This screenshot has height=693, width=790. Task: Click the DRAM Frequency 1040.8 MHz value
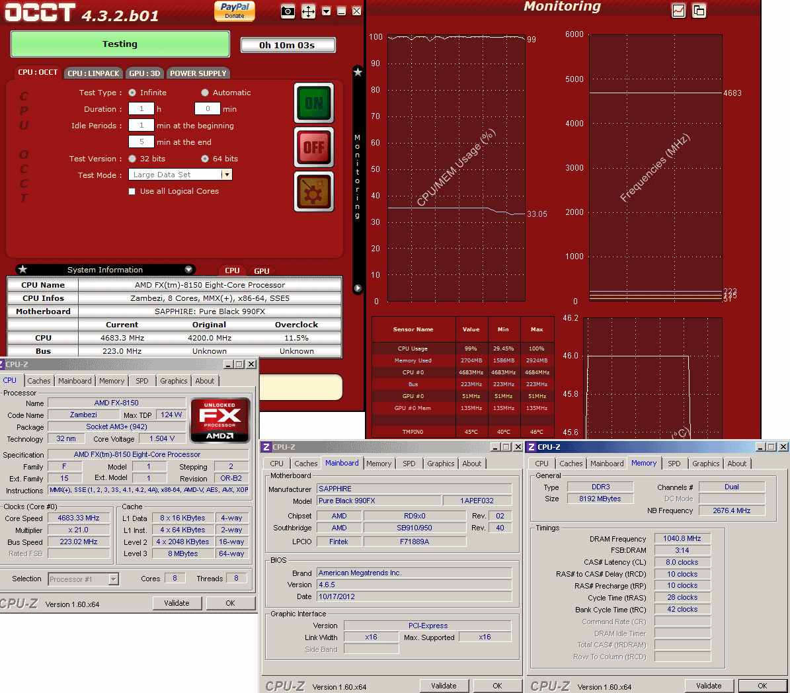coord(682,539)
